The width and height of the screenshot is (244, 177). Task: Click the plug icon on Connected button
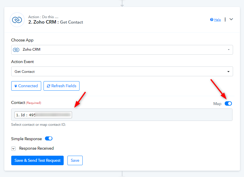pos(16,86)
